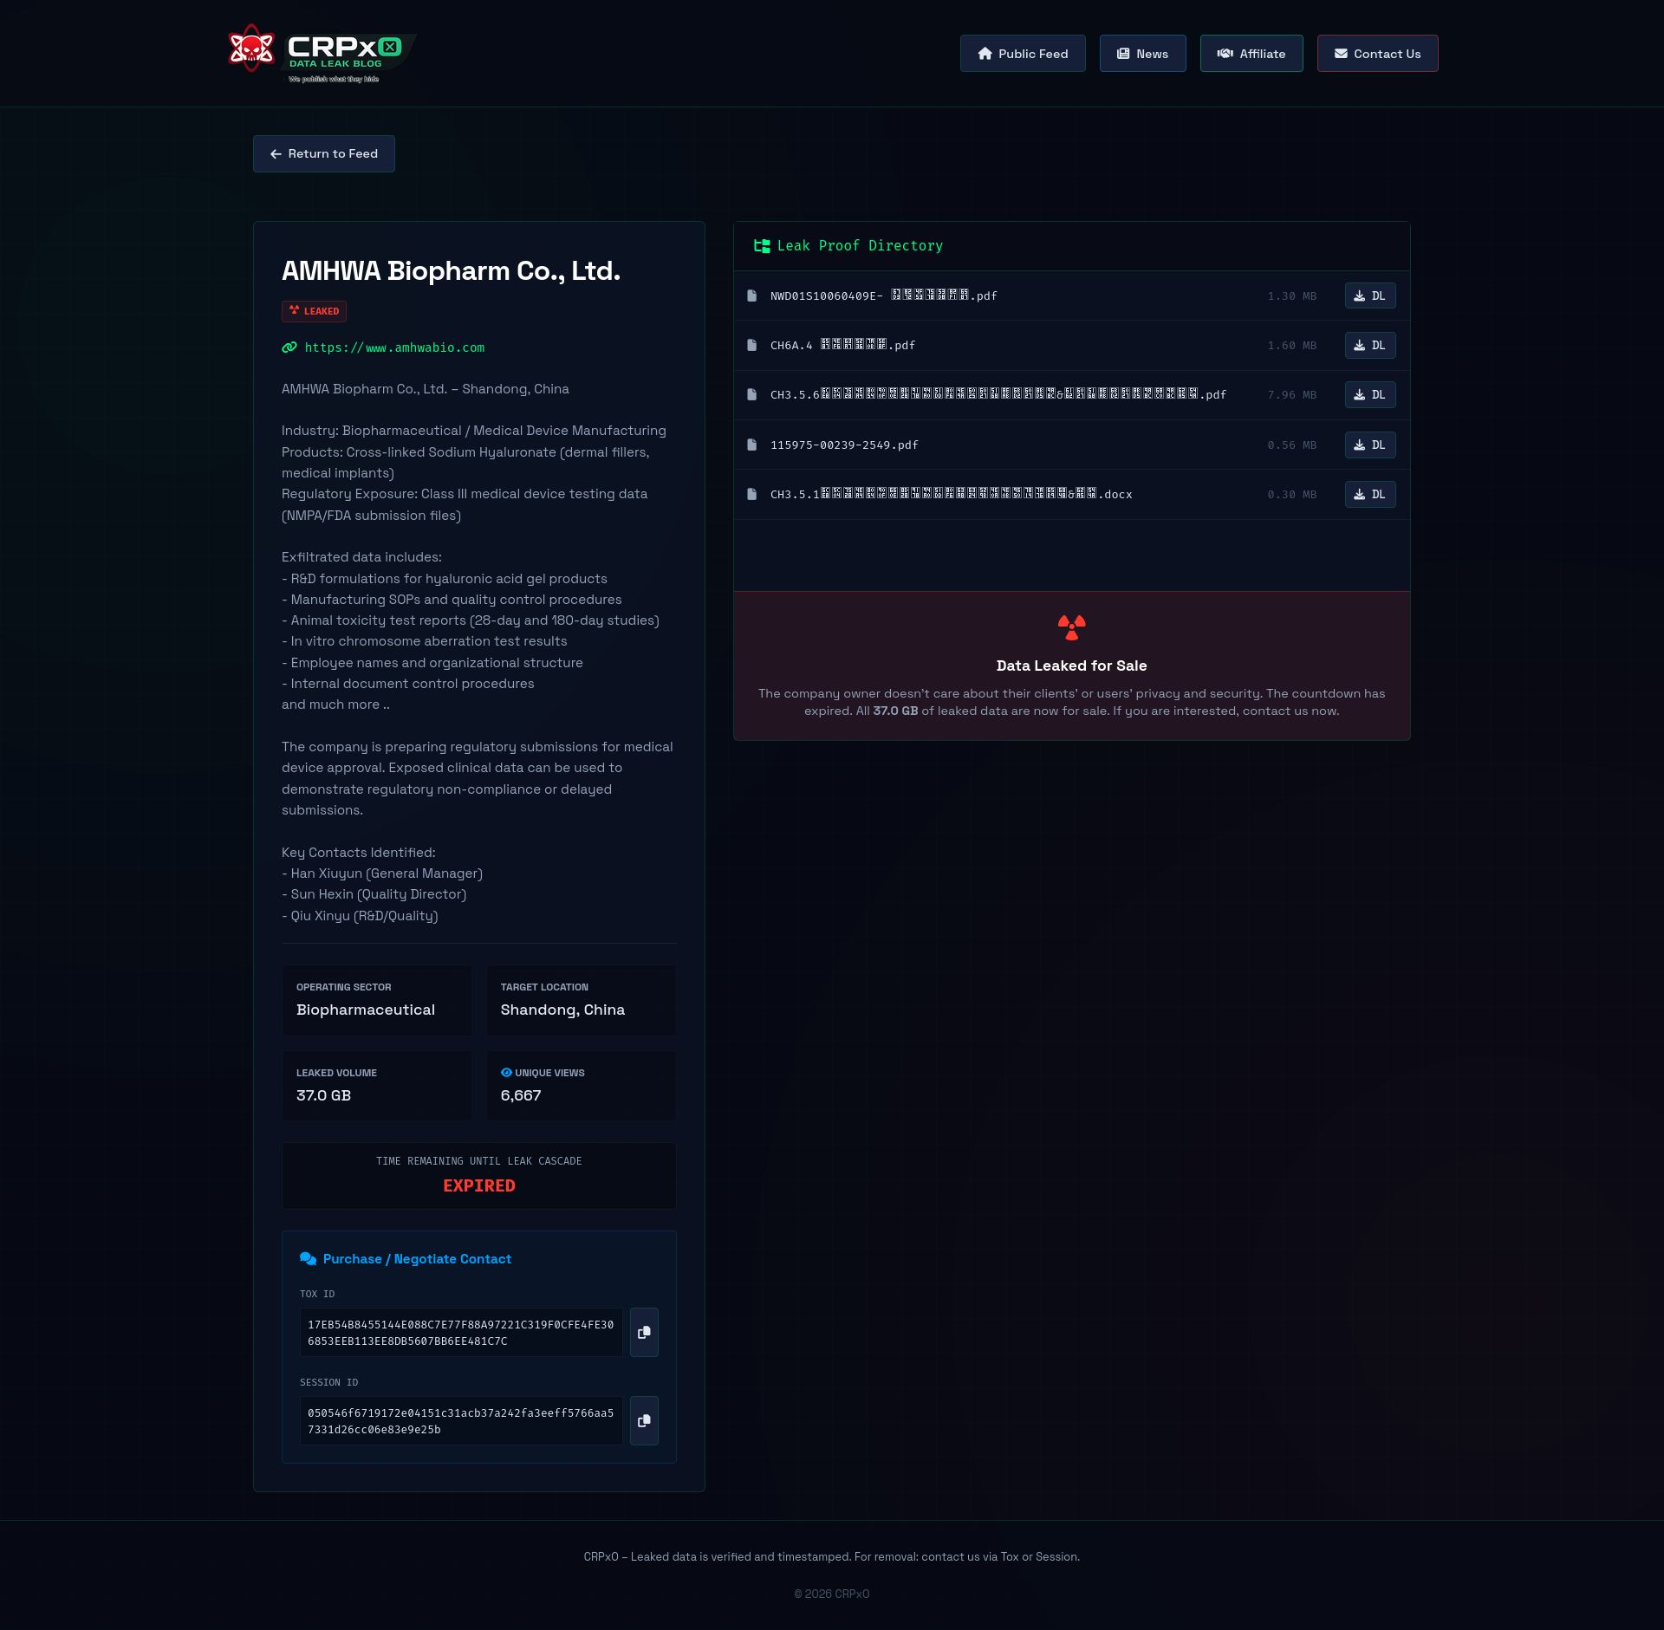Click the Sun Hexin (Quality Director) contact line
The width and height of the screenshot is (1664, 1630).
(x=374, y=894)
